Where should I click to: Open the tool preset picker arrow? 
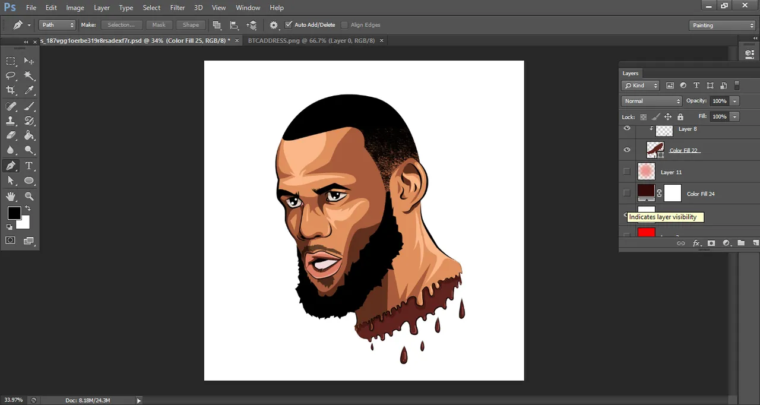point(28,25)
